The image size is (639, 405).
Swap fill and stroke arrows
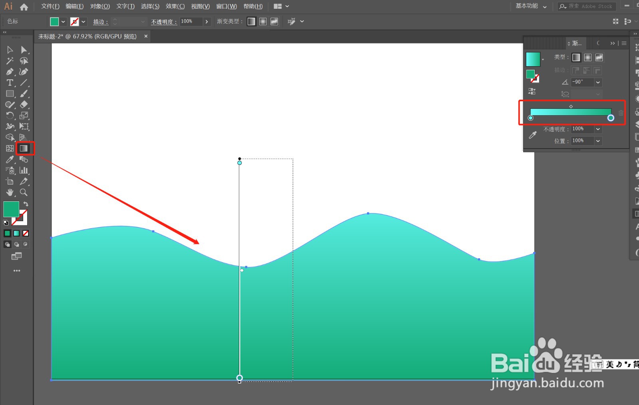click(x=26, y=204)
